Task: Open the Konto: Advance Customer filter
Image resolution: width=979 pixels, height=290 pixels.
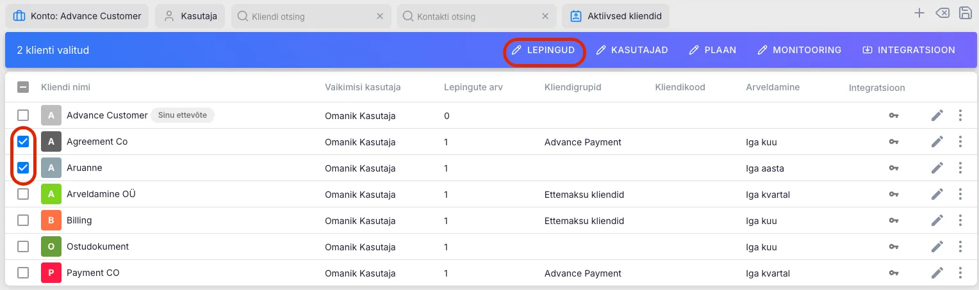Action: [78, 16]
